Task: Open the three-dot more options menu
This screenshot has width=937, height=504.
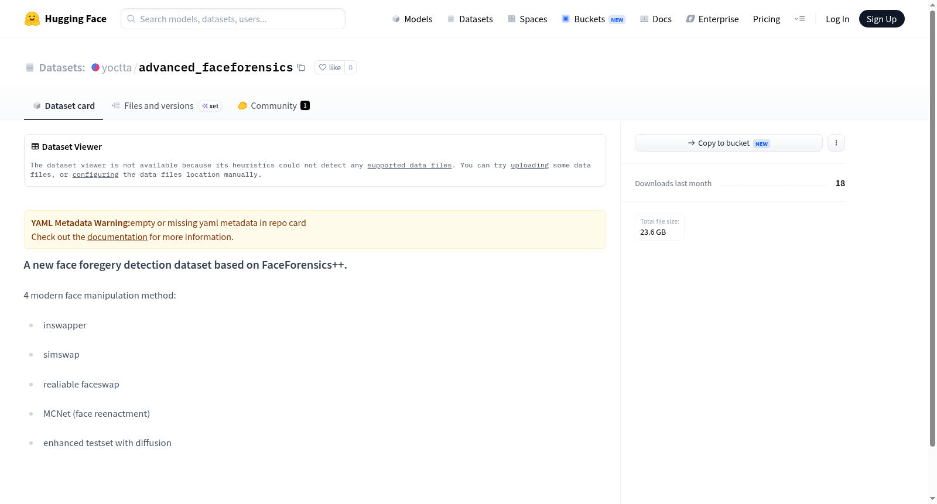Action: (836, 143)
